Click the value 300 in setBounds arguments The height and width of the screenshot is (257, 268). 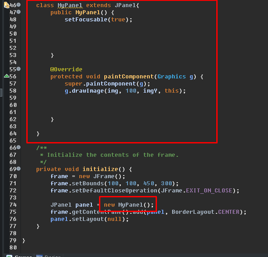(x=166, y=184)
